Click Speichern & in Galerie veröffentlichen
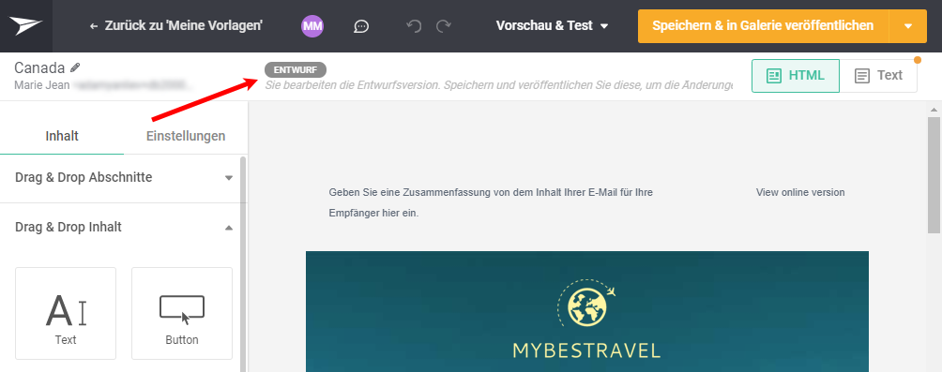This screenshot has width=942, height=372. click(763, 26)
